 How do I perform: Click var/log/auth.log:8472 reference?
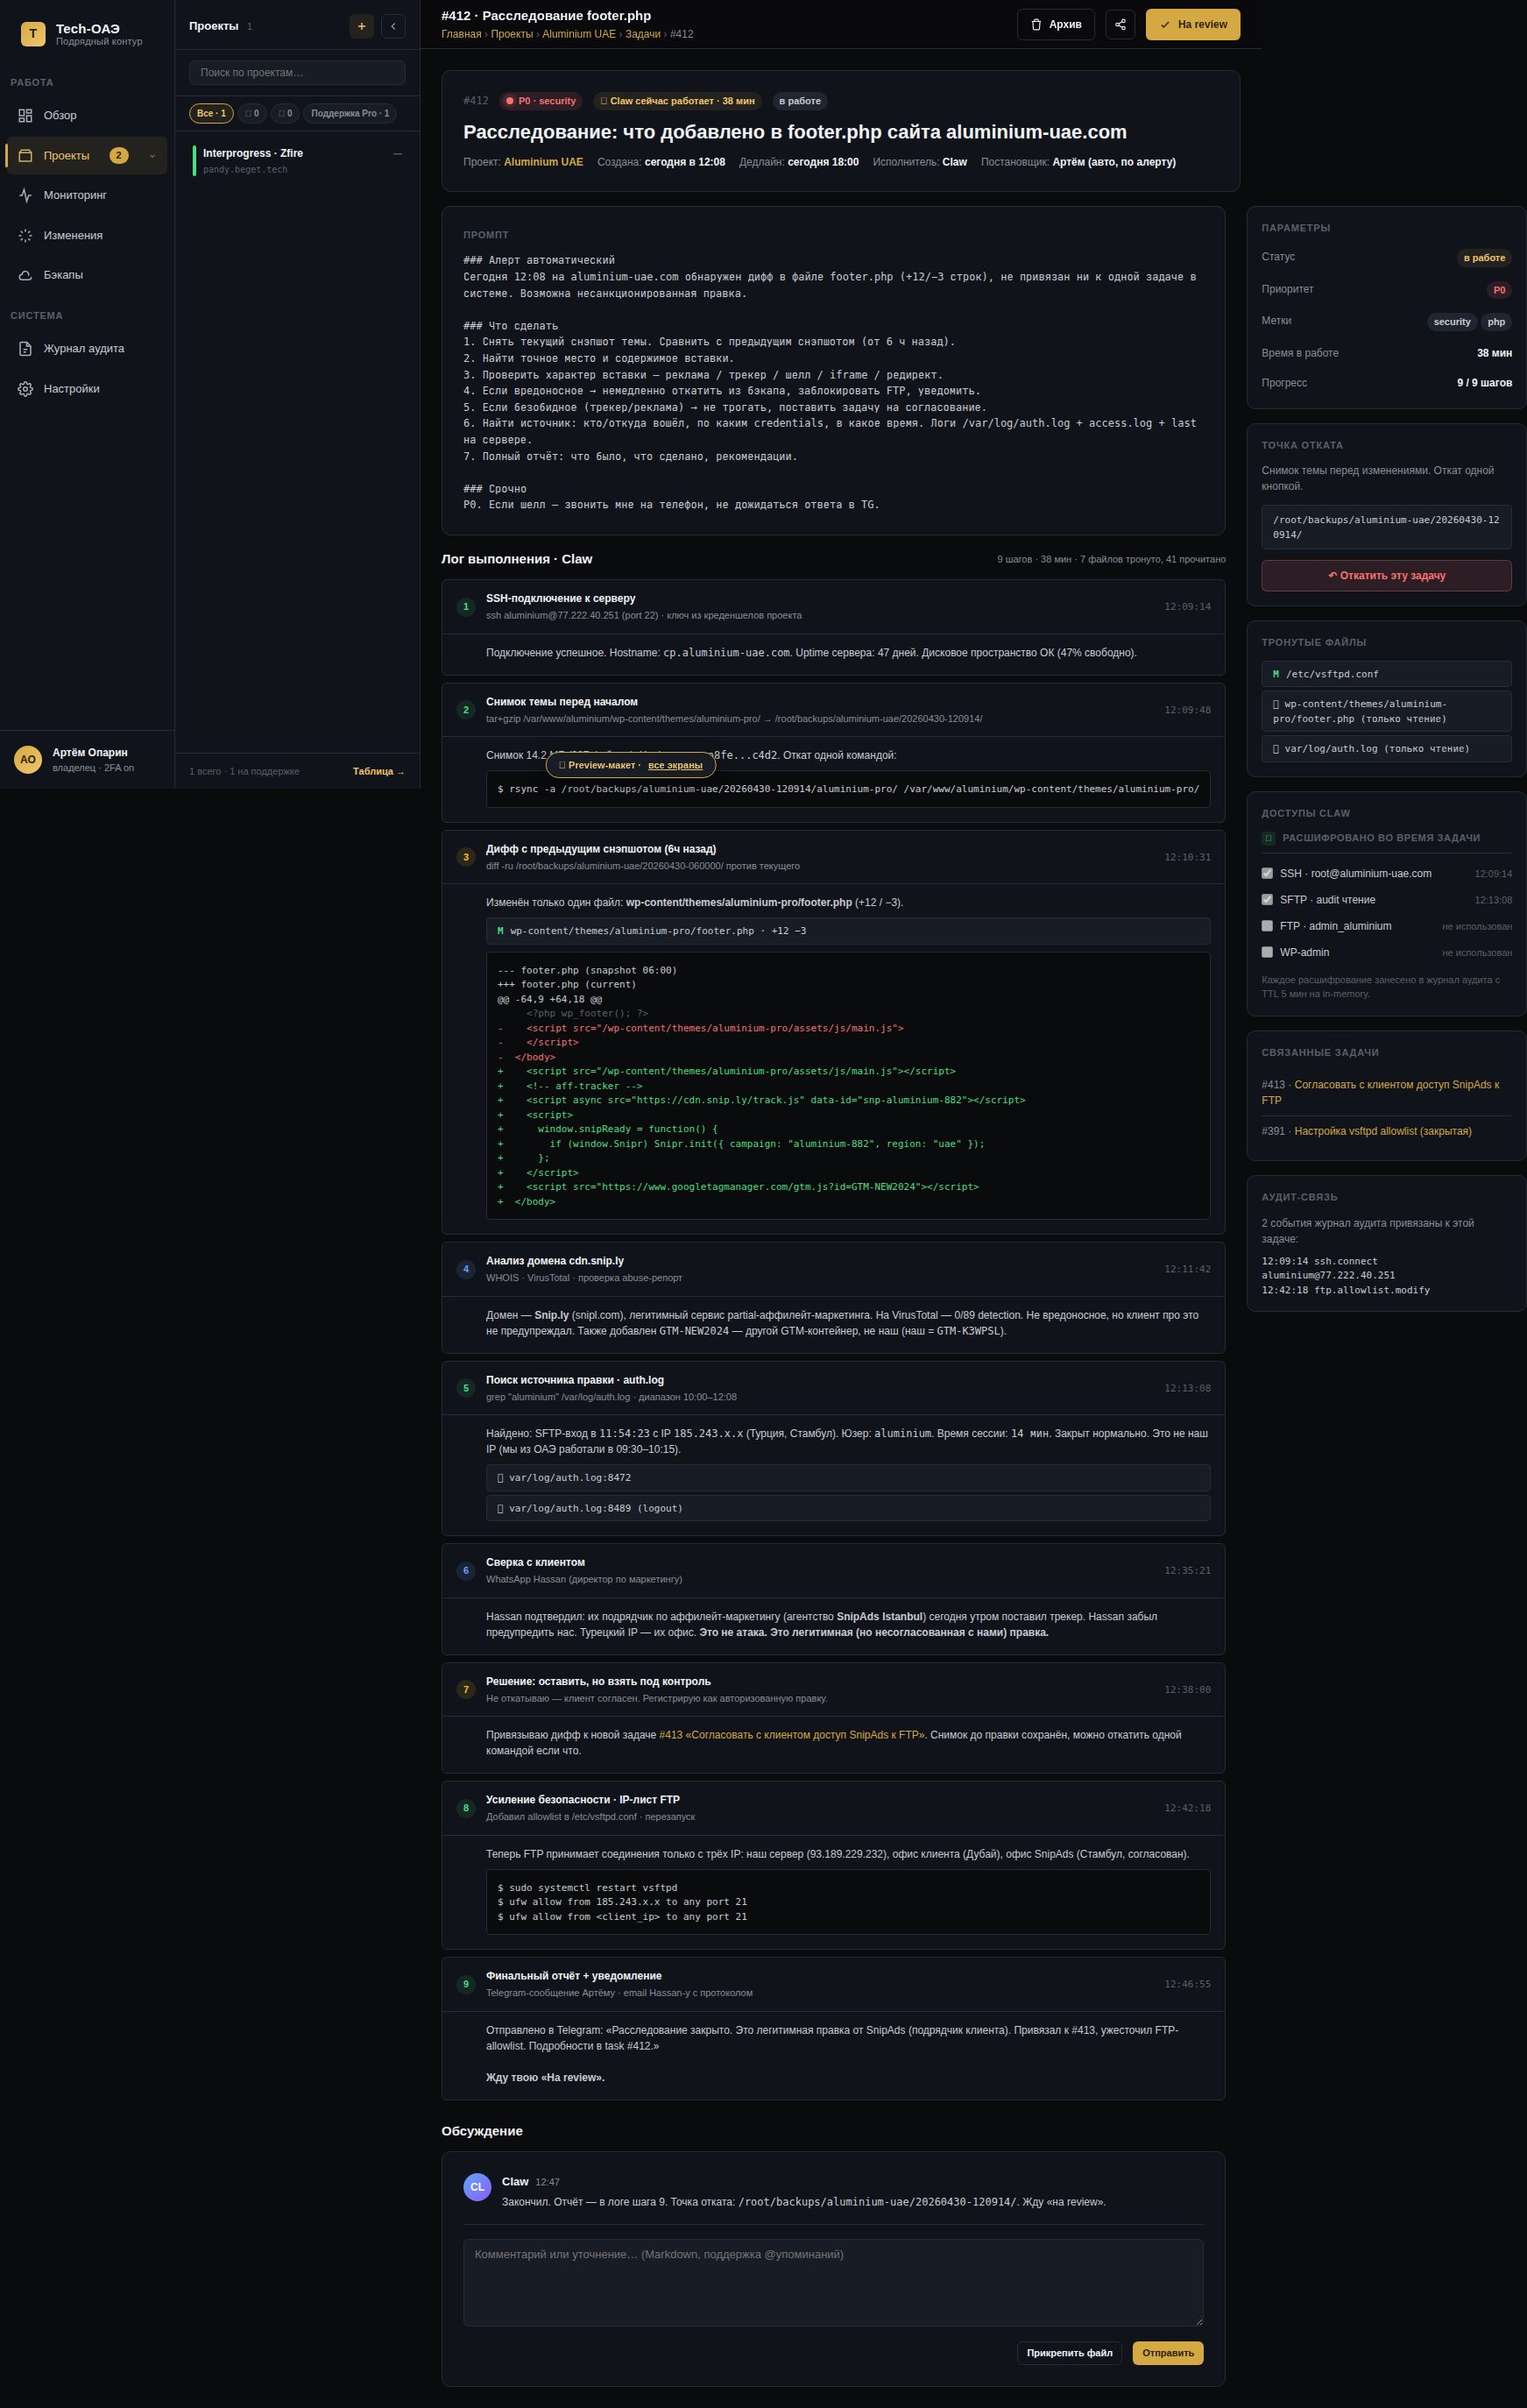point(848,1478)
